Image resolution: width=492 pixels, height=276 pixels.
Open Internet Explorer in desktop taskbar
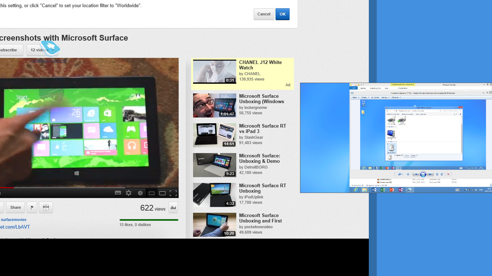pyautogui.click(x=356, y=190)
